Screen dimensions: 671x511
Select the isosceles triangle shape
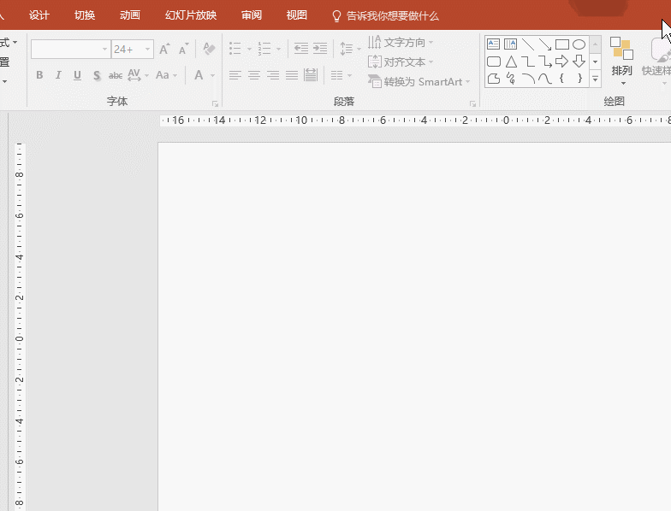point(511,62)
